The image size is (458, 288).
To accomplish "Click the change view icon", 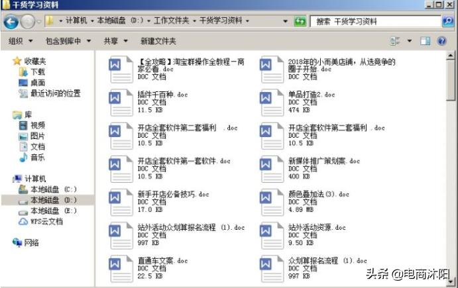I will pyautogui.click(x=395, y=41).
